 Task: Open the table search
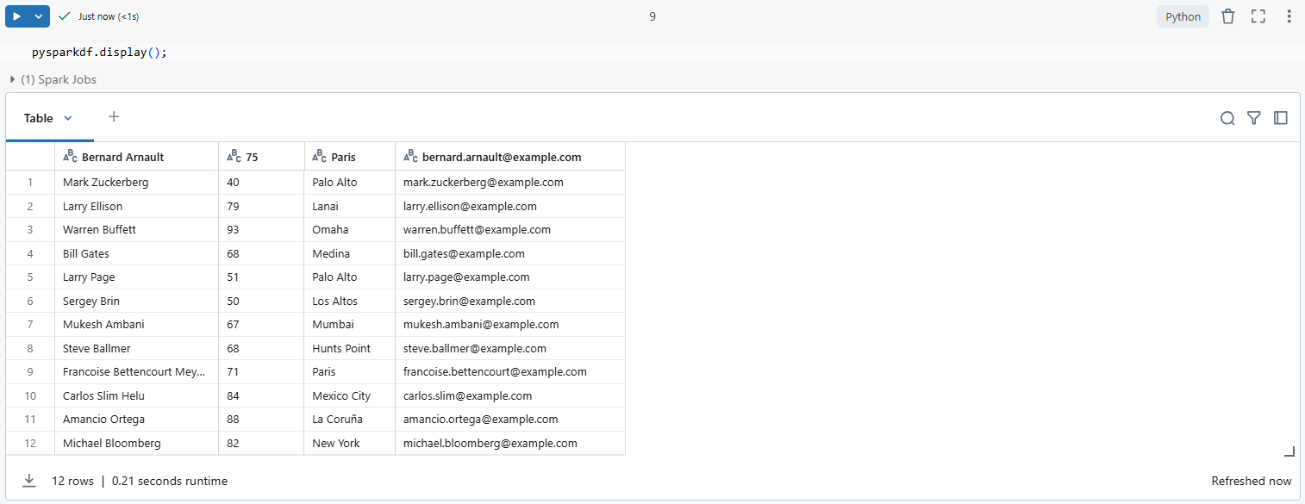[1227, 118]
